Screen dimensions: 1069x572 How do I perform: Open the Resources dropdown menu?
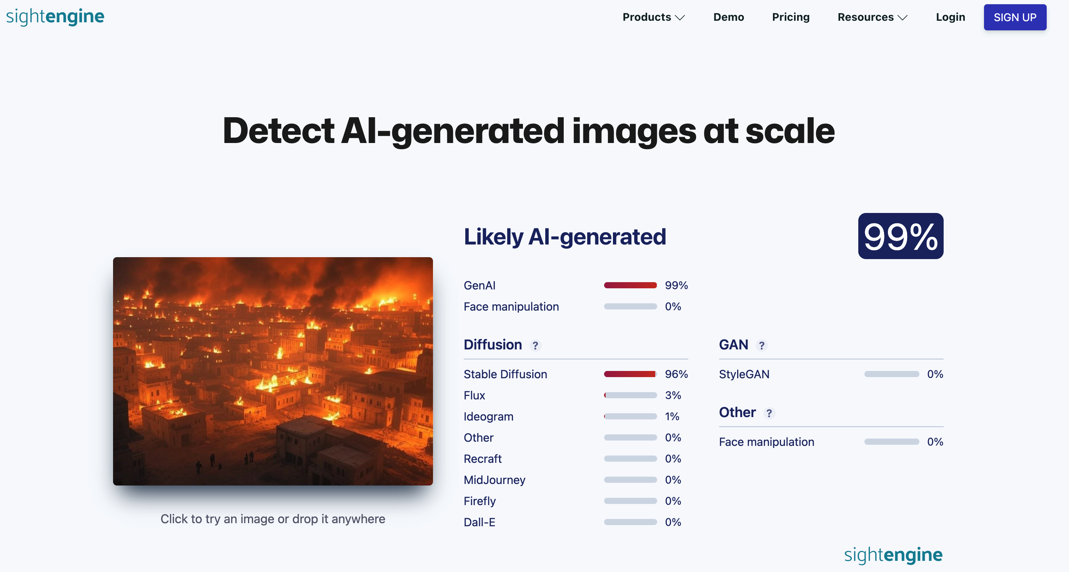tap(872, 17)
